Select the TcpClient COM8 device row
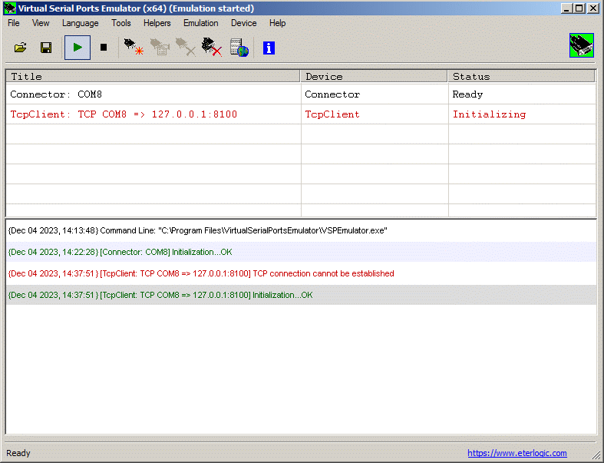 153,114
